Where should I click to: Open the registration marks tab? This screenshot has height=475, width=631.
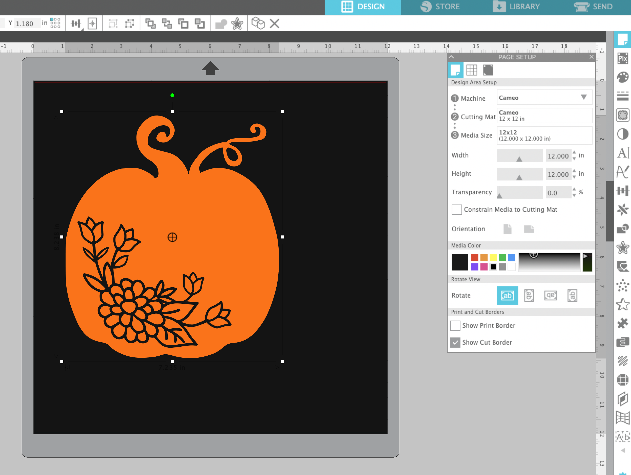coord(488,70)
